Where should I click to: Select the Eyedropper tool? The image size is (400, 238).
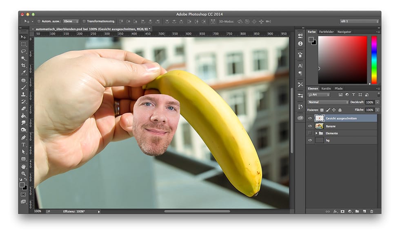pos(24,73)
